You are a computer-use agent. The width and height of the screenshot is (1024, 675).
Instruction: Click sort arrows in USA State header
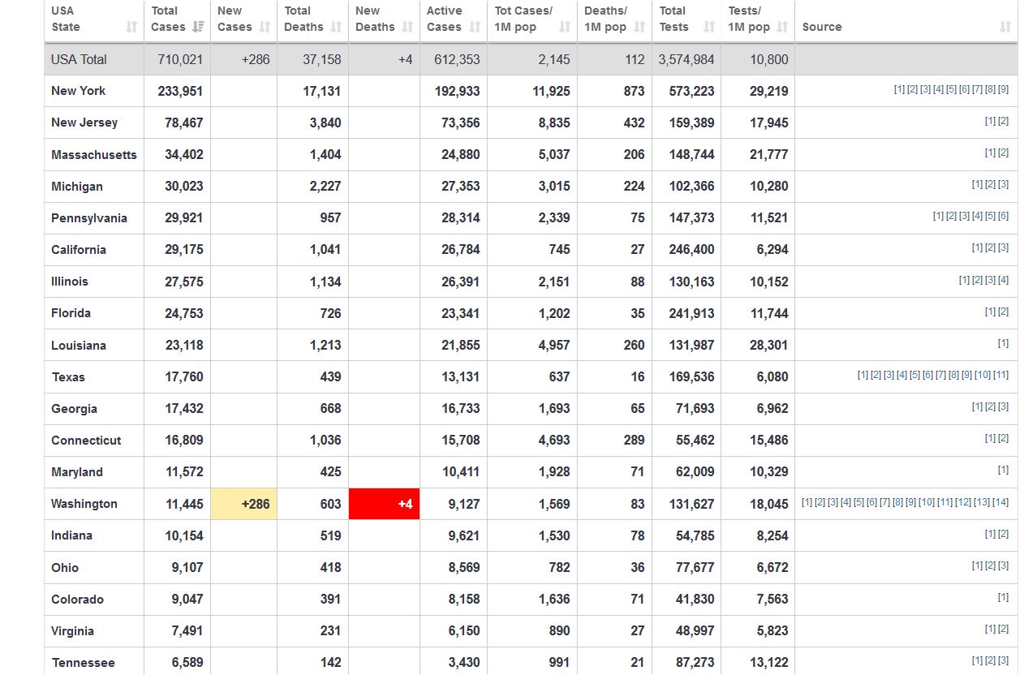[131, 28]
